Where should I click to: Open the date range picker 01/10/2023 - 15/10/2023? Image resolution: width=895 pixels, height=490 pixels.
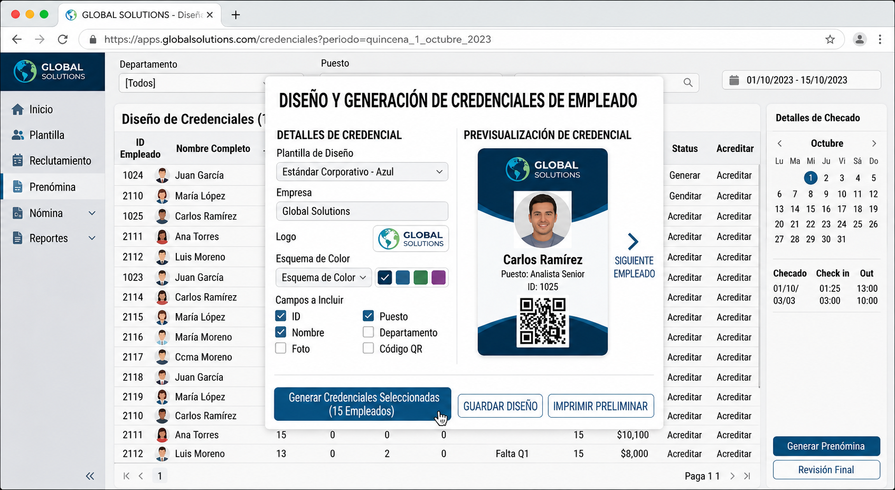801,80
